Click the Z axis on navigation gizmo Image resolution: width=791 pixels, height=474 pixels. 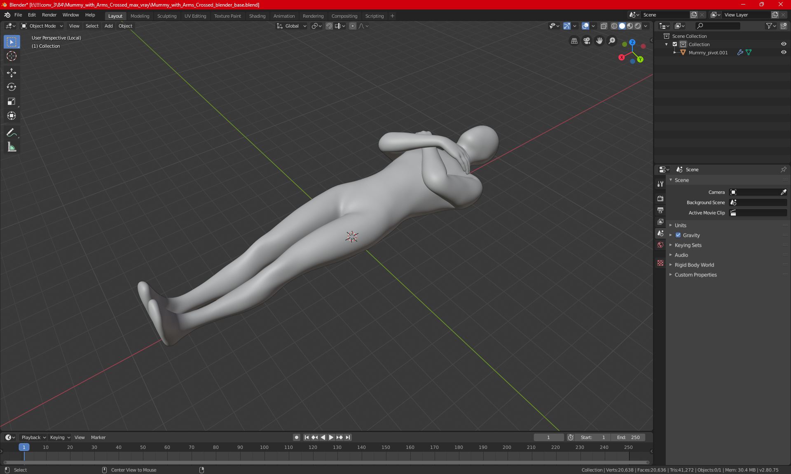coord(632,42)
